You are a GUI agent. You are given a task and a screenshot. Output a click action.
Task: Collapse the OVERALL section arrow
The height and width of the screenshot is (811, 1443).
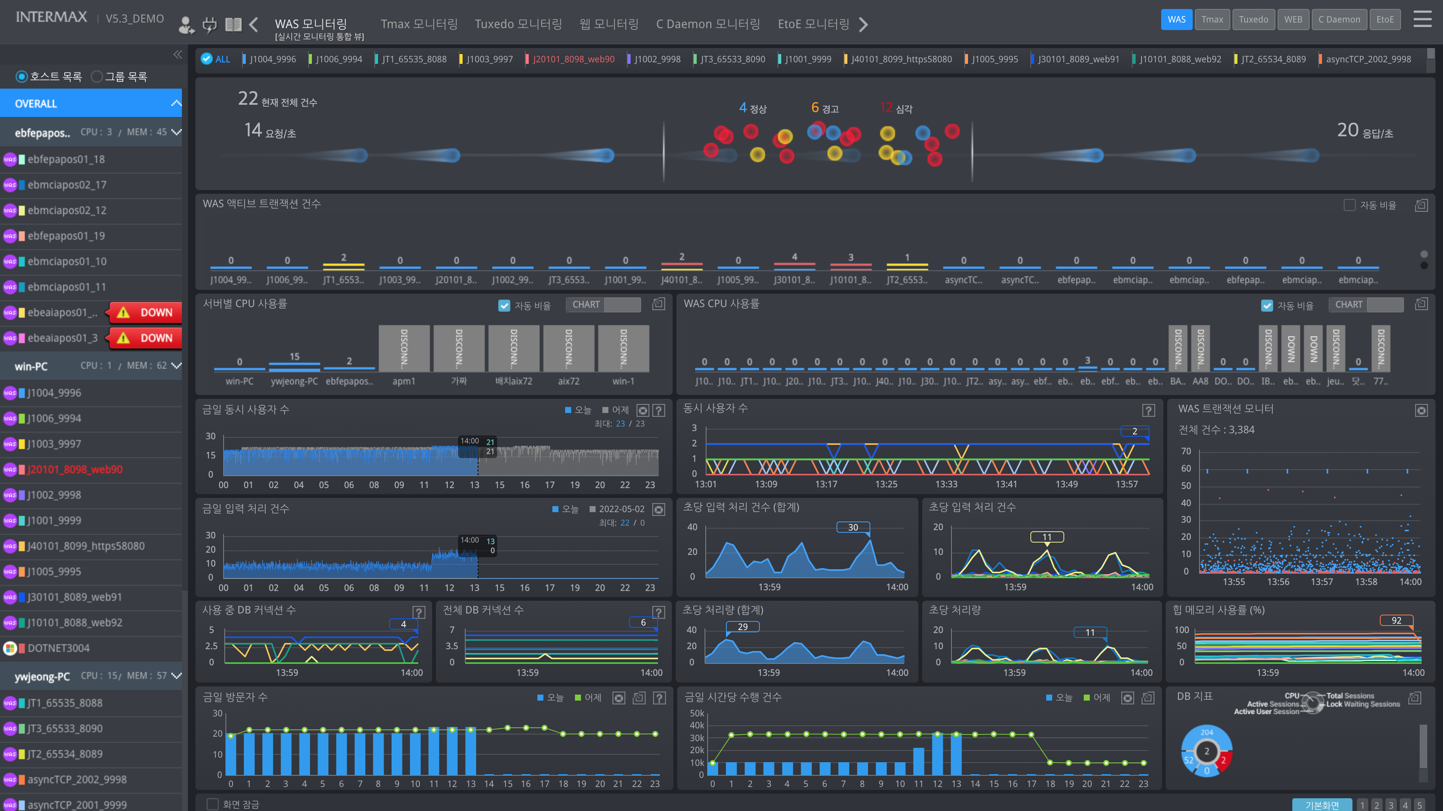176,104
